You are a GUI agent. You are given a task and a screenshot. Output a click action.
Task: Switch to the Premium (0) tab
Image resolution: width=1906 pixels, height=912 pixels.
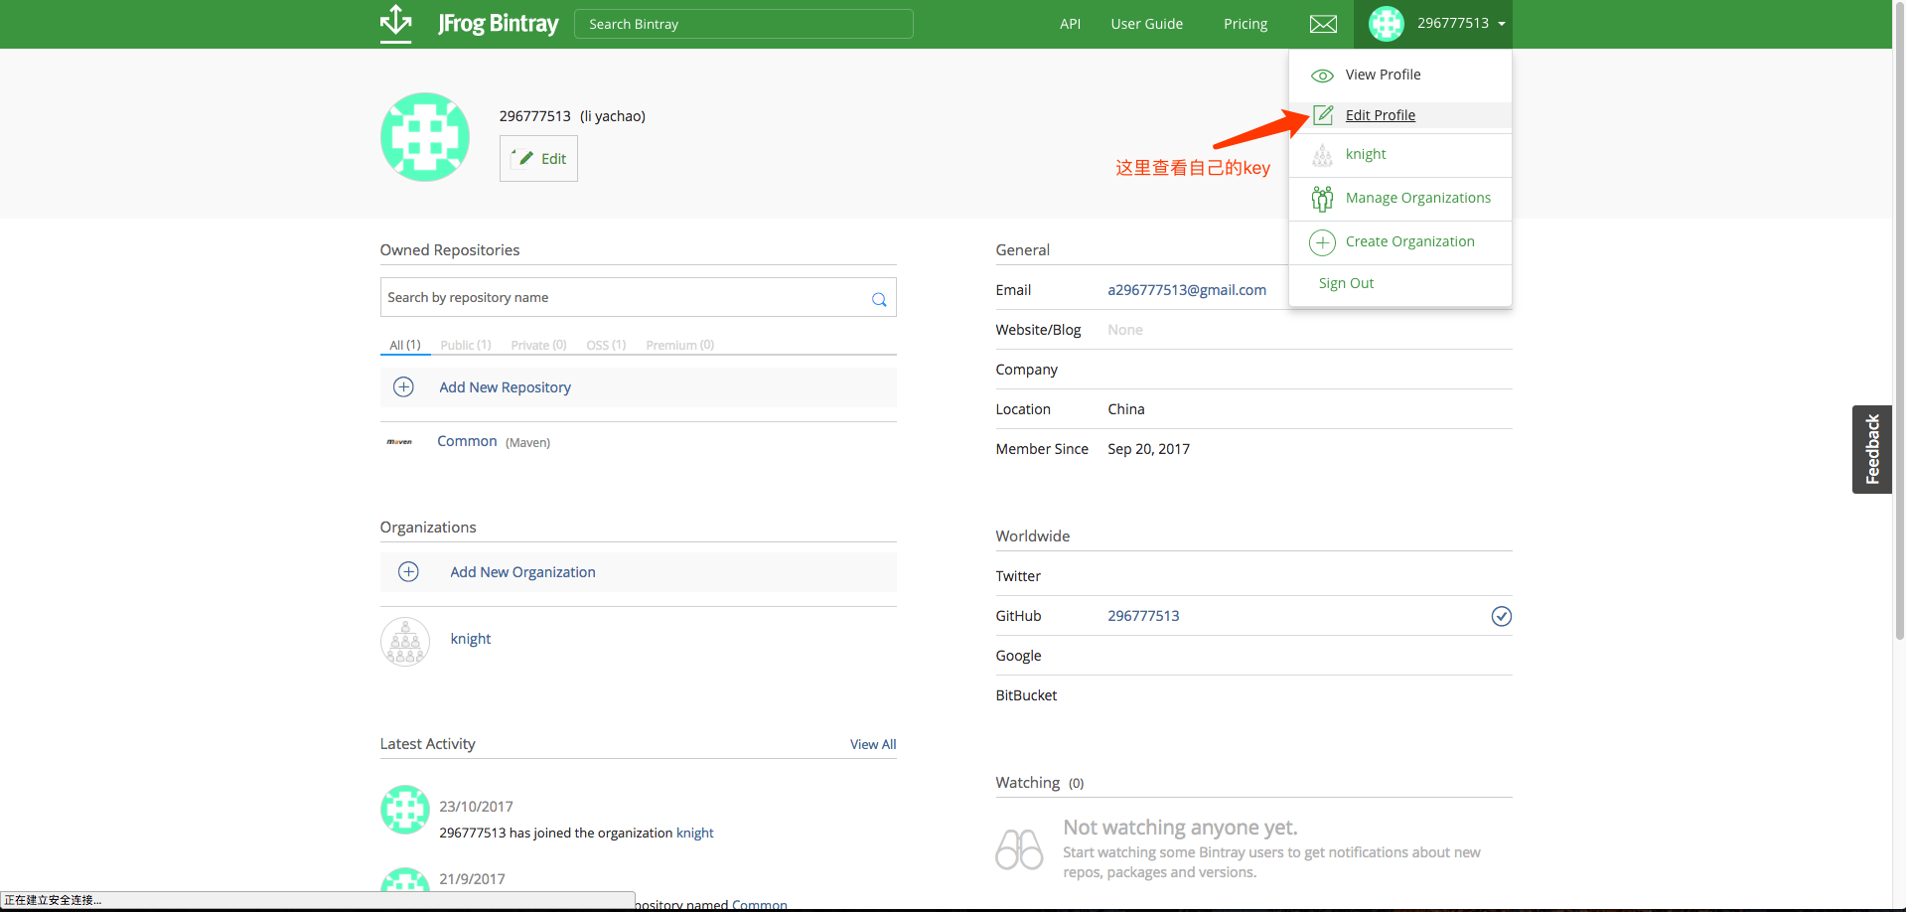click(x=679, y=345)
